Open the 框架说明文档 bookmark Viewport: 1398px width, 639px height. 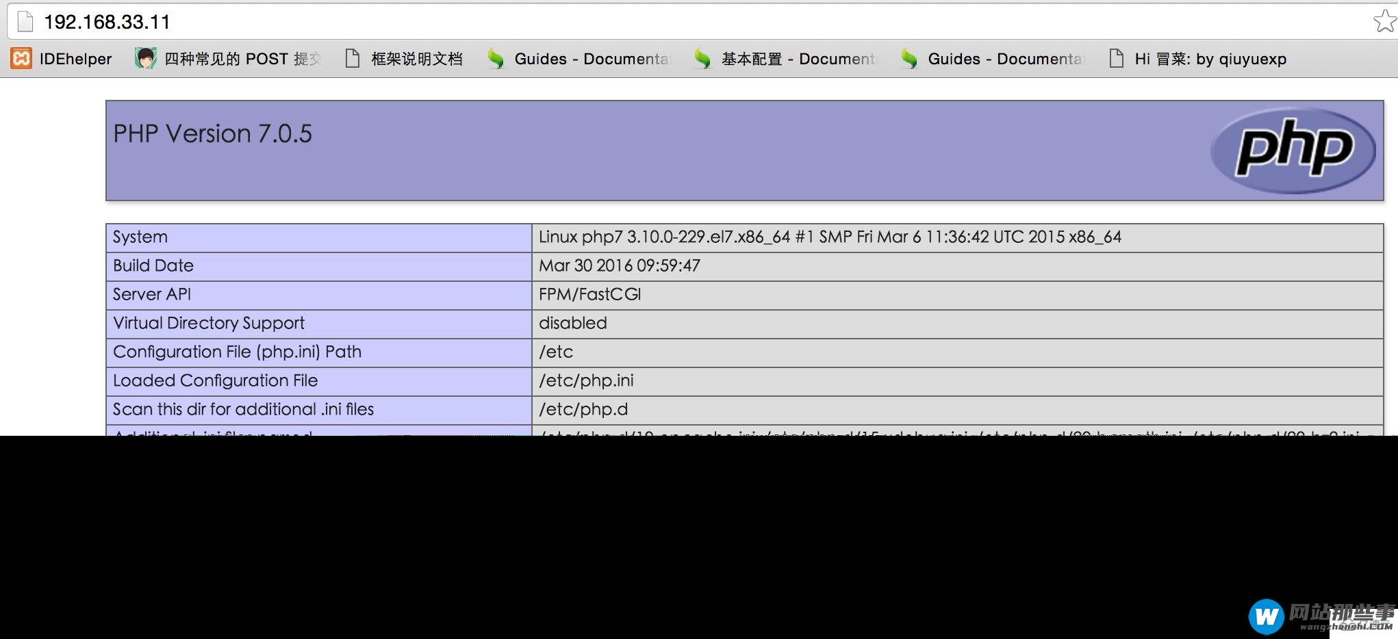coord(417,59)
